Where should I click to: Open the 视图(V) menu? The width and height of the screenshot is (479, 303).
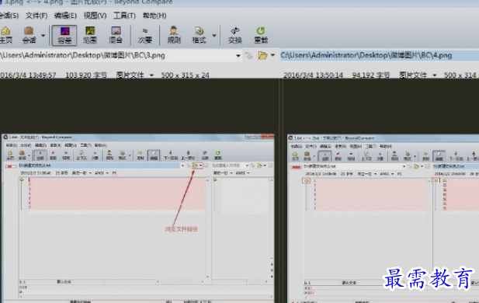pyautogui.click(x=95, y=16)
